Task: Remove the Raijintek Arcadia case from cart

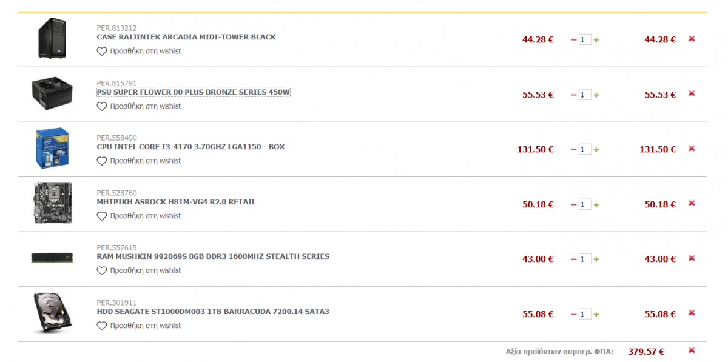Action: click(x=691, y=39)
